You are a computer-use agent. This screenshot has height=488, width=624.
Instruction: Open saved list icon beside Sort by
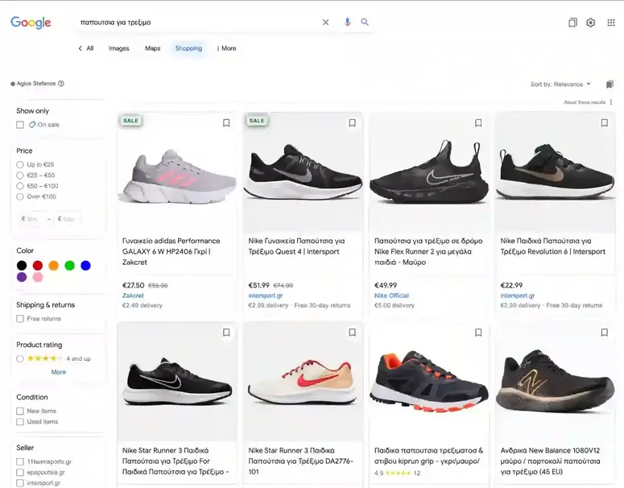click(610, 84)
